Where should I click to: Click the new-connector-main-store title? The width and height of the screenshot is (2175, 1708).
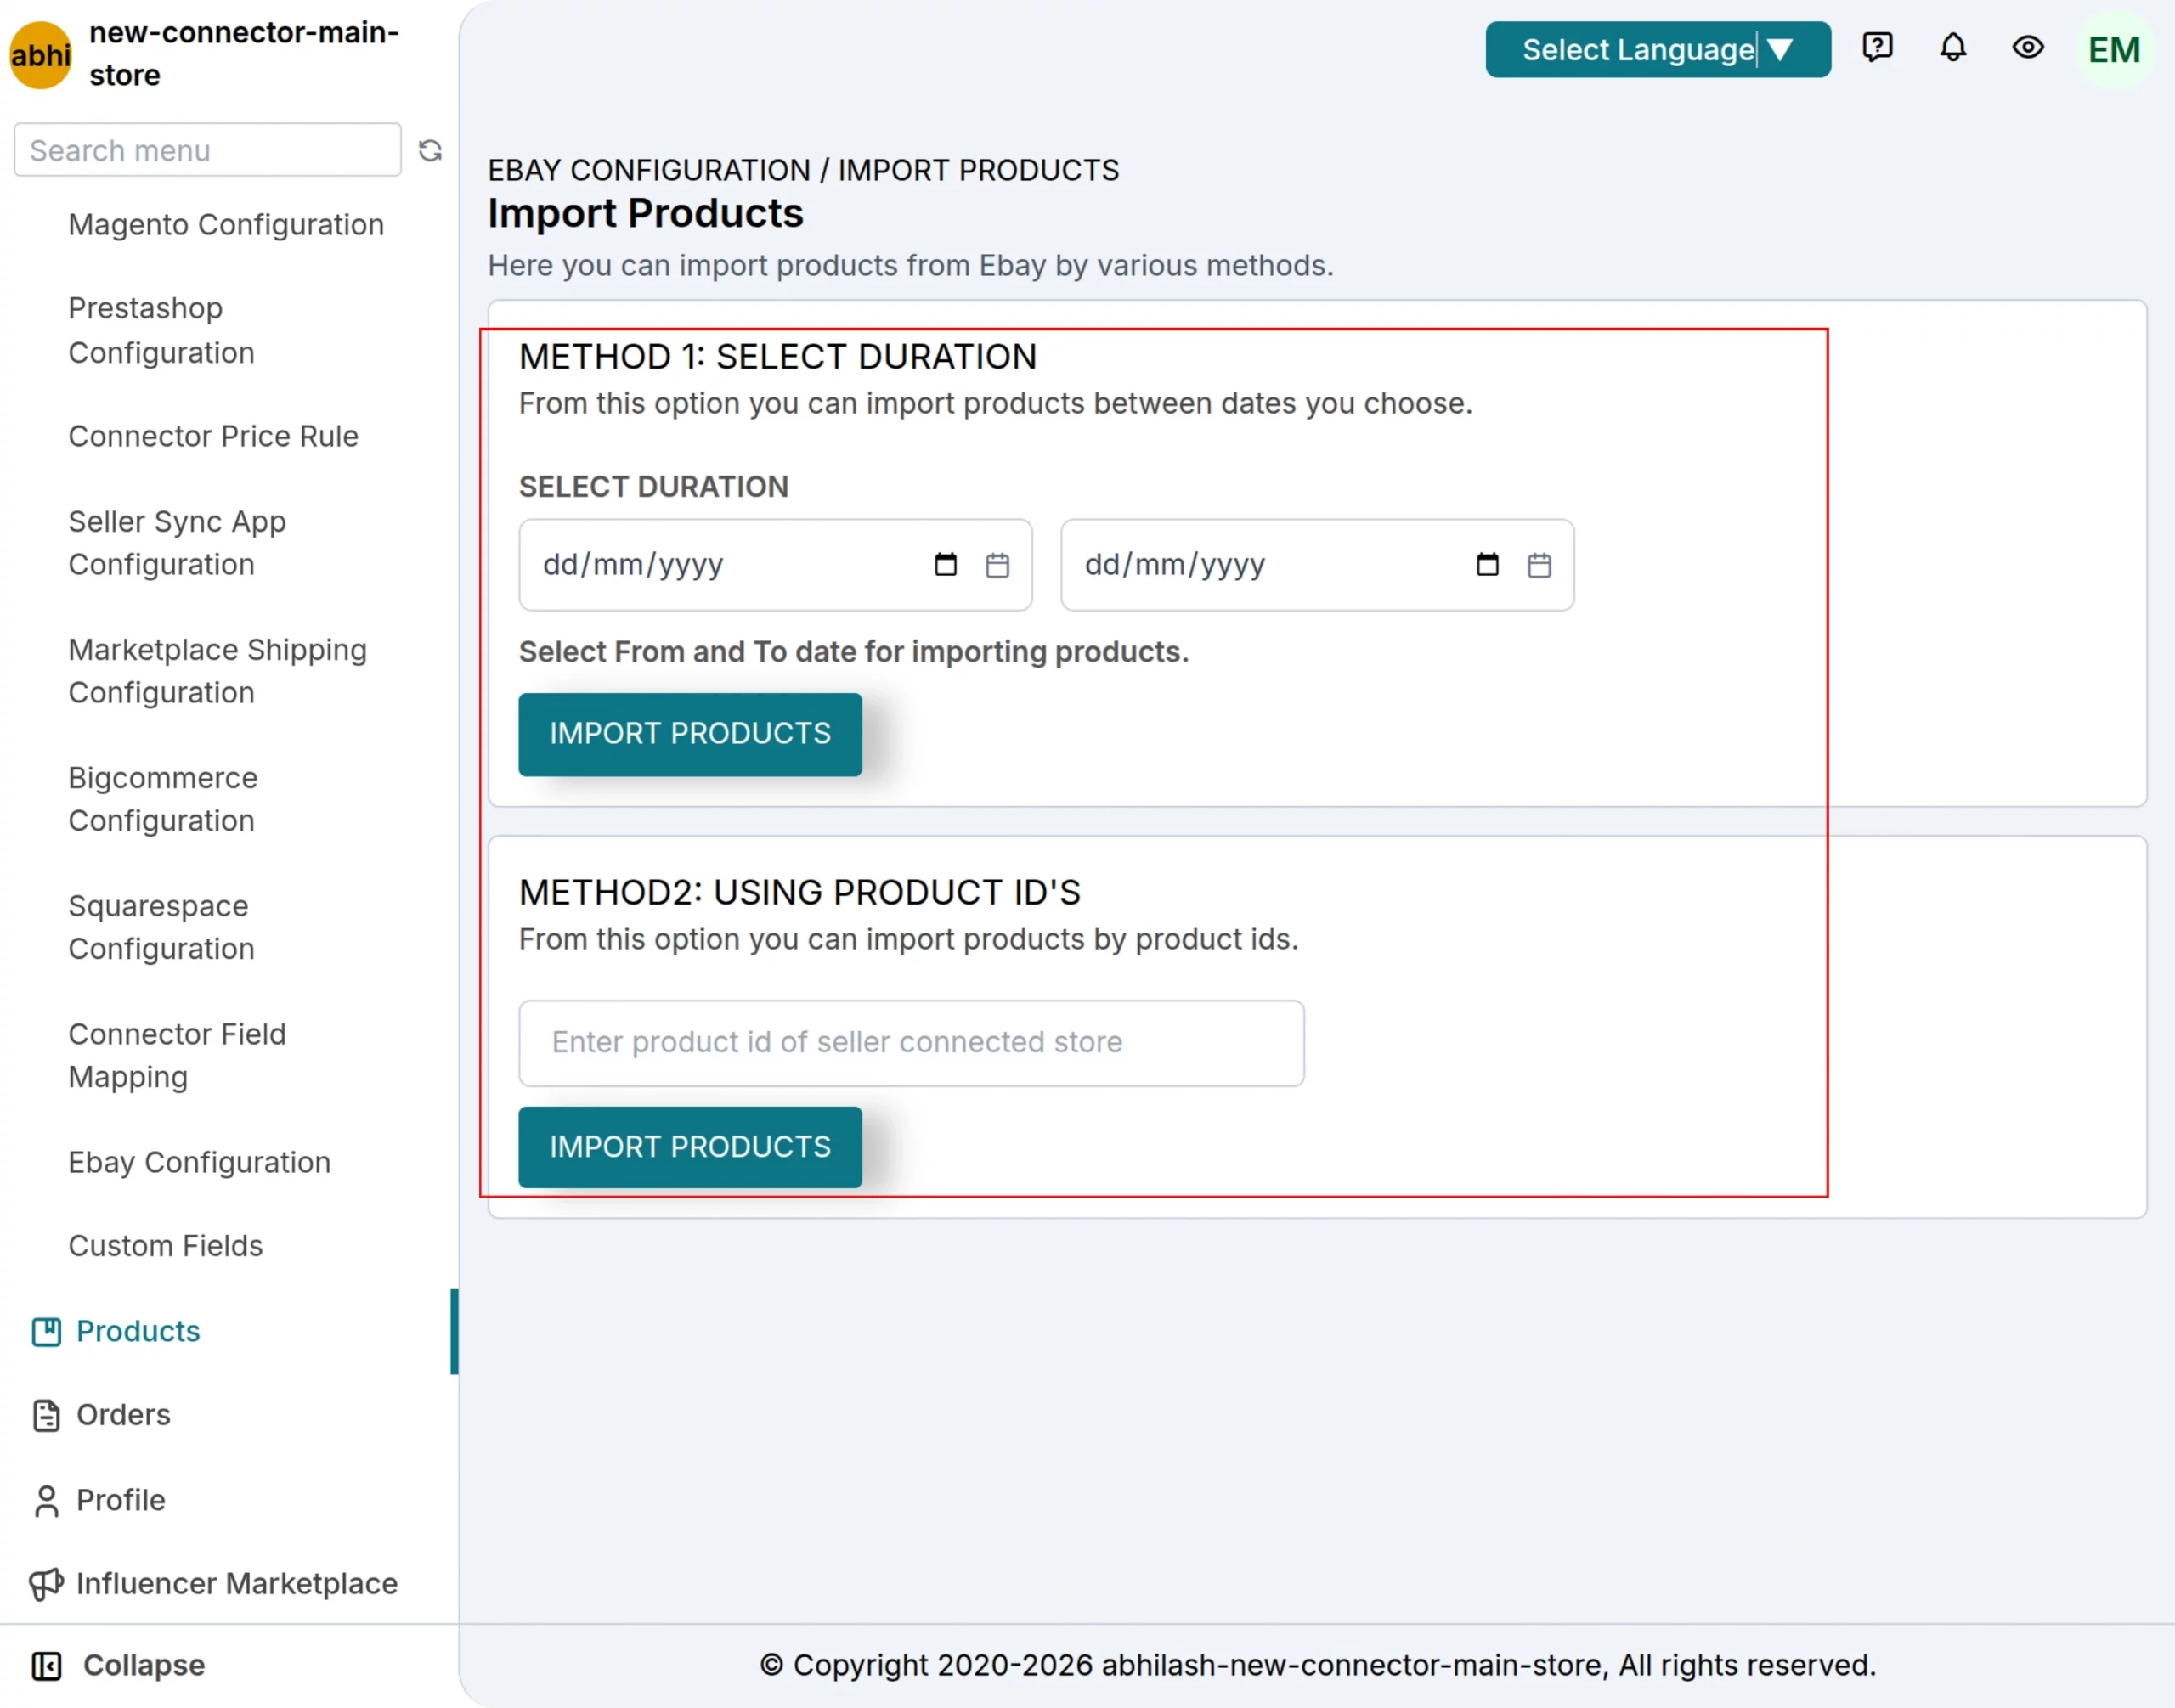point(244,54)
